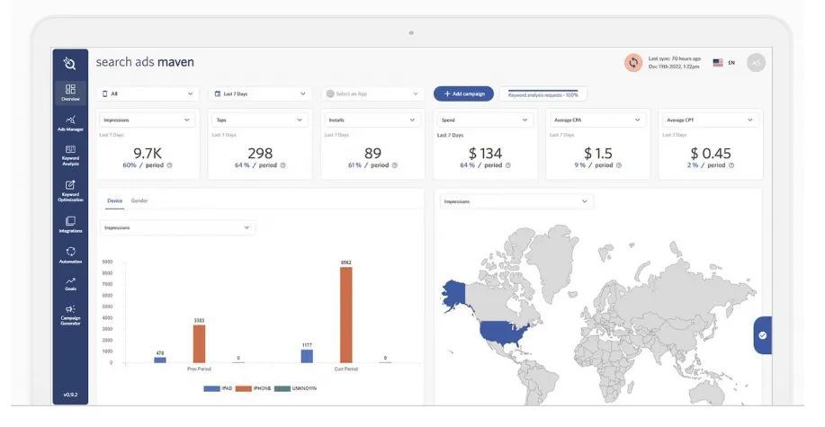Open Integrations from the sidebar
The image size is (825, 427).
point(70,224)
